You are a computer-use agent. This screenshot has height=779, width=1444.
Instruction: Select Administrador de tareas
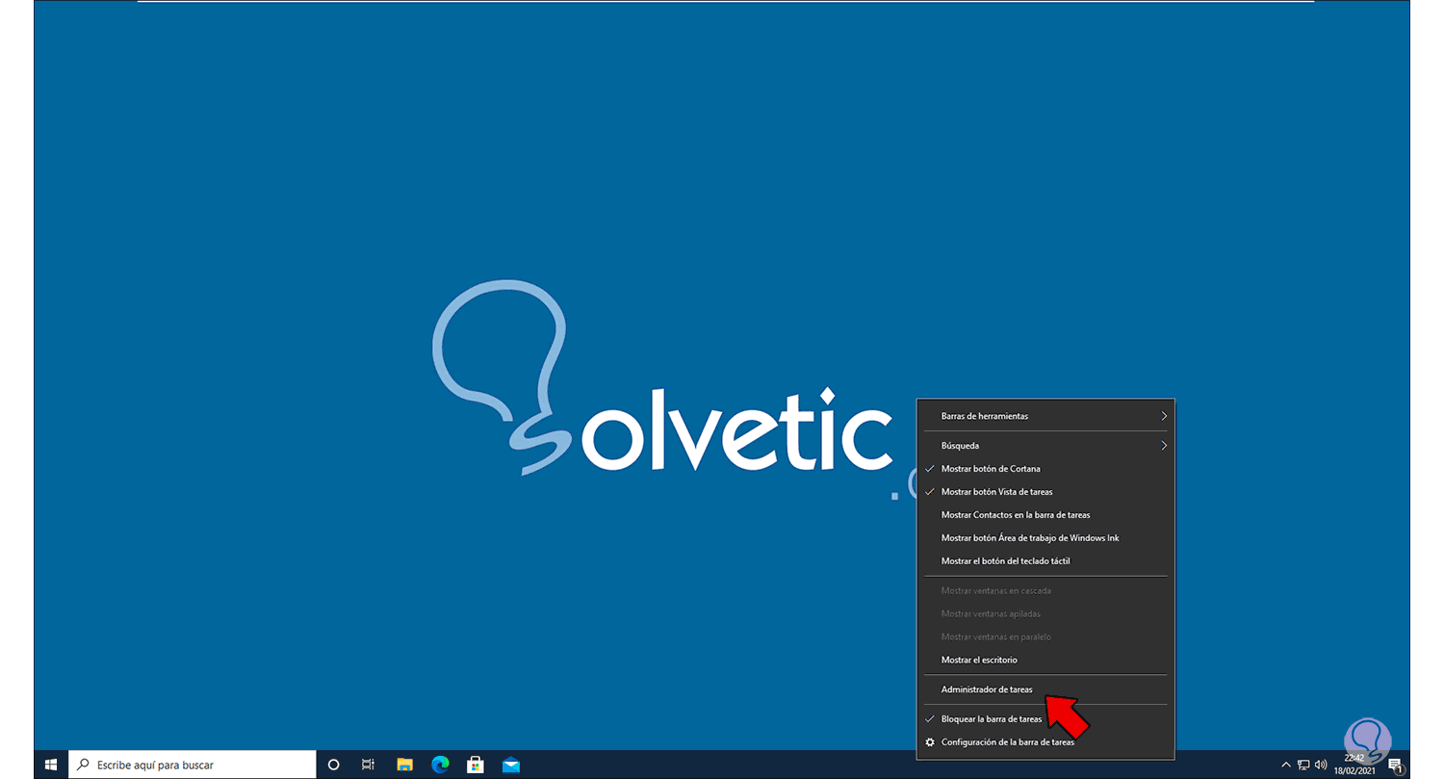(x=986, y=689)
